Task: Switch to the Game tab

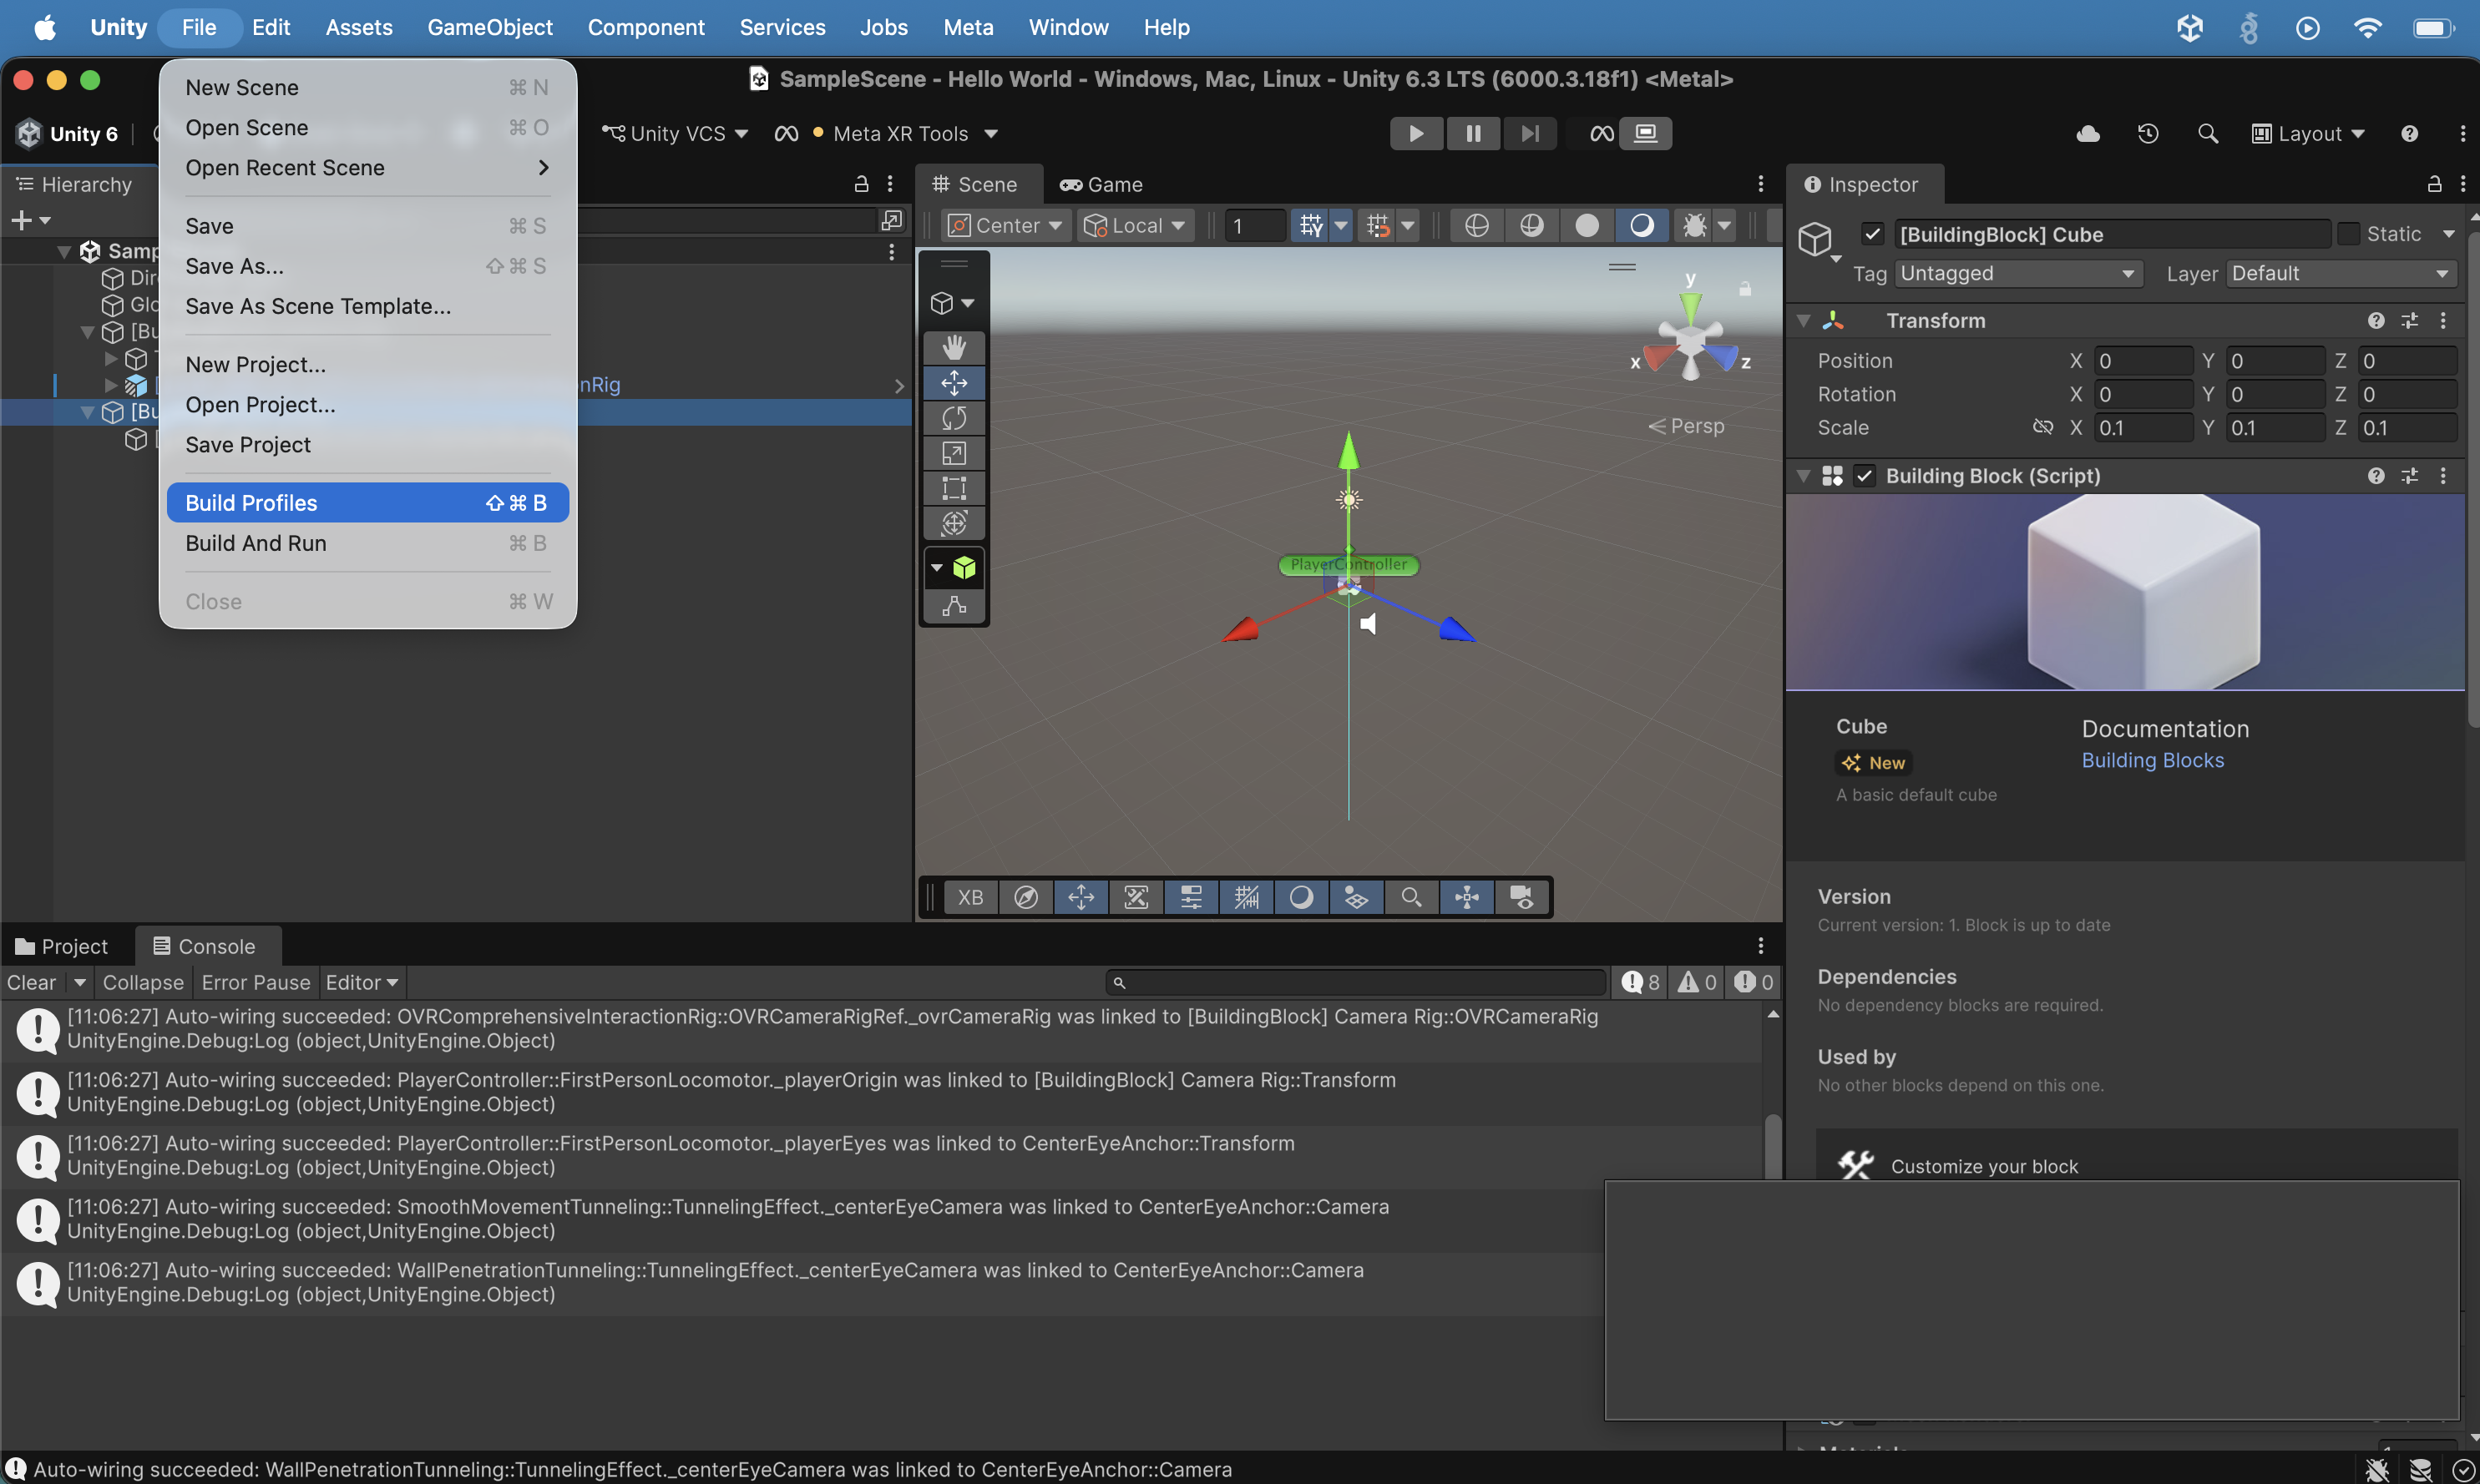Action: click(x=1101, y=184)
